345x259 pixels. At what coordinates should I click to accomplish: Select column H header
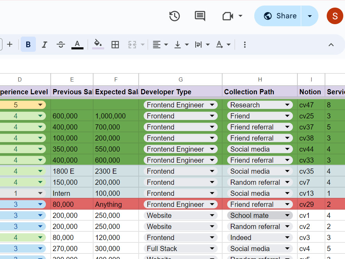point(260,79)
